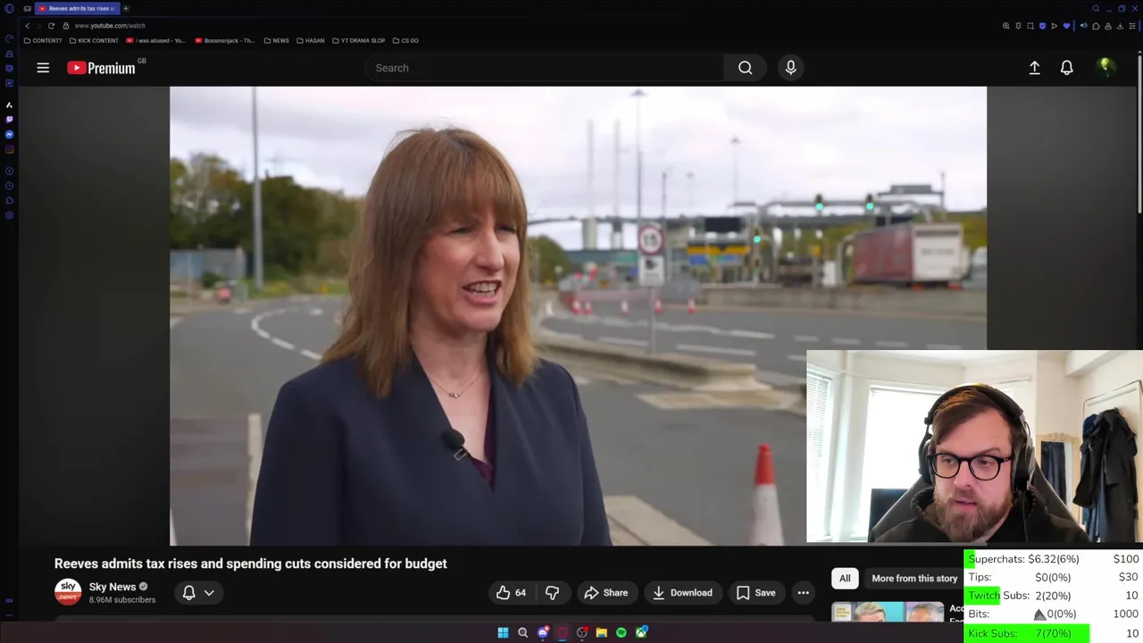The image size is (1143, 643).
Task: Open the KICK CONTENT bookmarks folder
Action: click(x=94, y=40)
